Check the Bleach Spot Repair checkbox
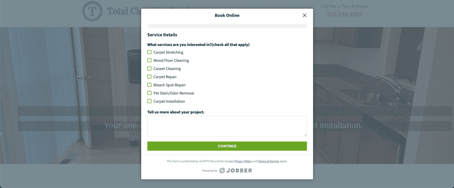454x188 pixels. click(149, 85)
